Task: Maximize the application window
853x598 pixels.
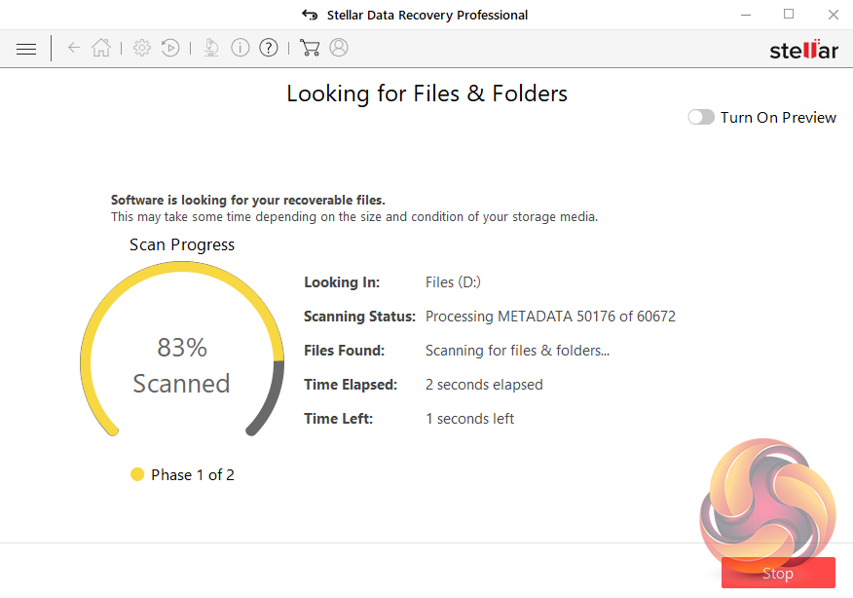Action: (x=789, y=15)
